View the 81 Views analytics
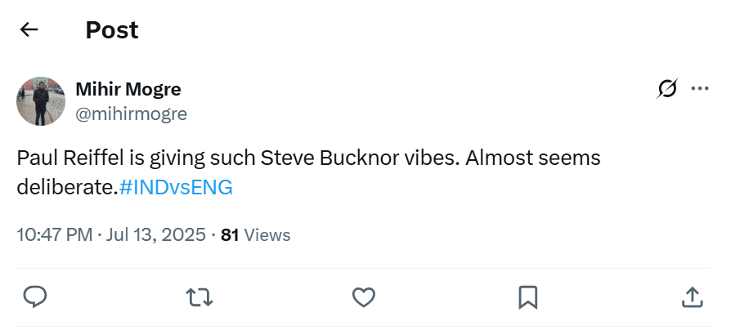This screenshot has height=334, width=731. [256, 235]
